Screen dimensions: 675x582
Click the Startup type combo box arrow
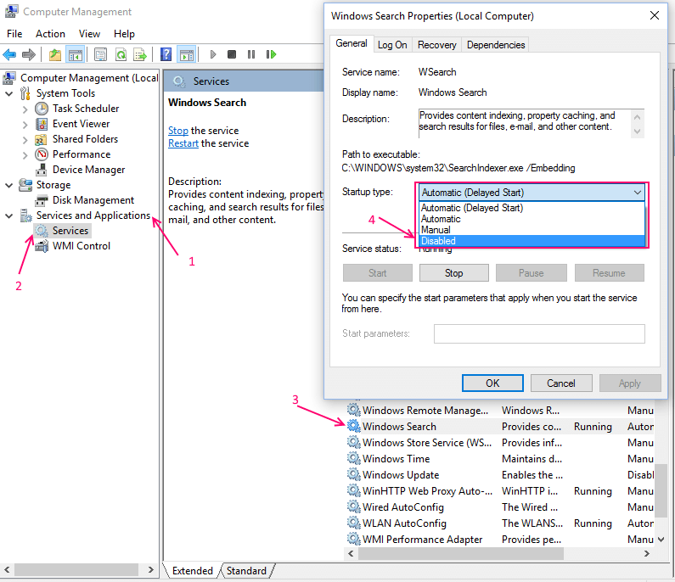tap(637, 193)
